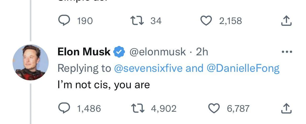
Task: View the 1,486 replies count
Action: tap(89, 109)
